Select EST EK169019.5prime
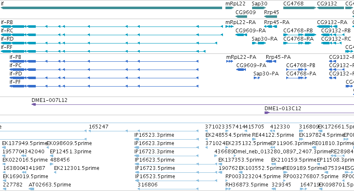Screen dimensions: 354x191 tap(5, 180)
